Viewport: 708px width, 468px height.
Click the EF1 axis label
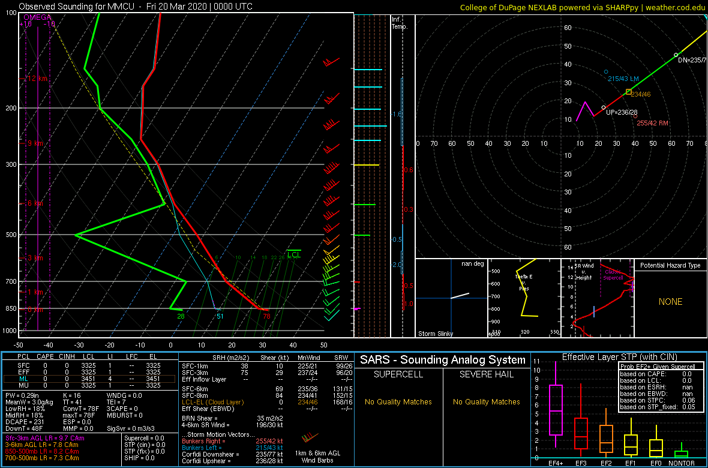pos(632,463)
